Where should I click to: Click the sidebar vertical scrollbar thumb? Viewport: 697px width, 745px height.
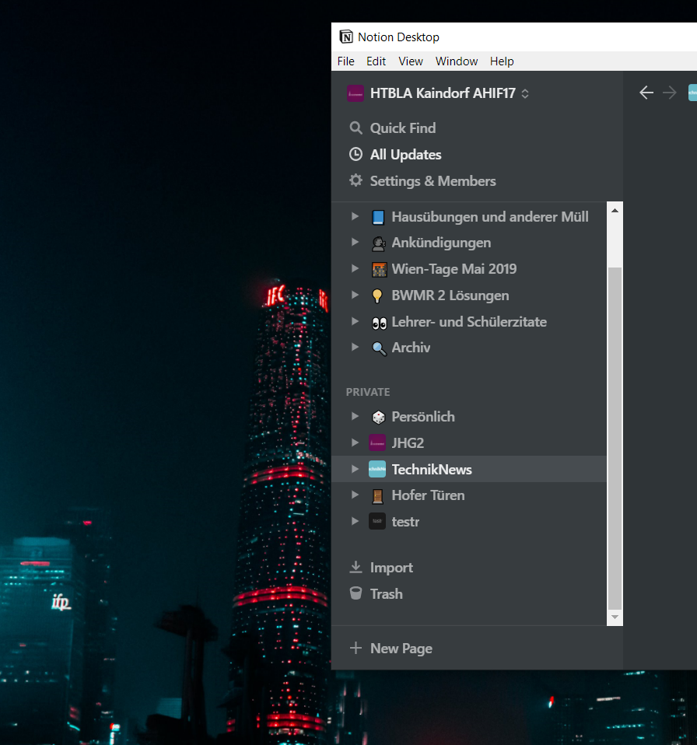pyautogui.click(x=615, y=438)
